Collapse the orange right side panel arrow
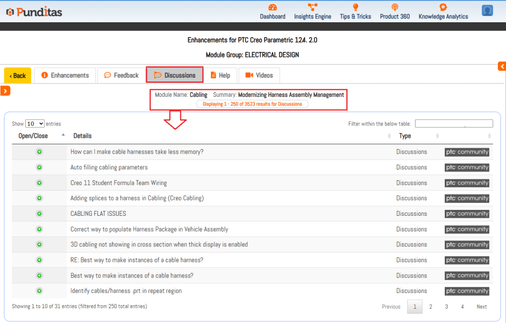This screenshot has height=323, width=506. [x=502, y=66]
